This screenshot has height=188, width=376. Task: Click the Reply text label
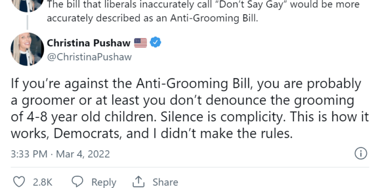click(x=104, y=182)
